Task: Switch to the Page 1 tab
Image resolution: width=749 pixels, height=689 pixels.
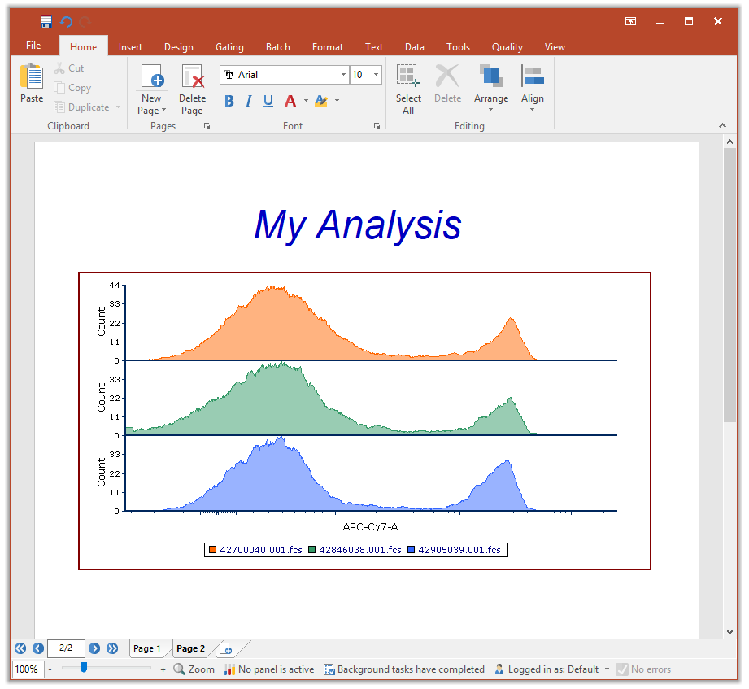Action: point(147,648)
